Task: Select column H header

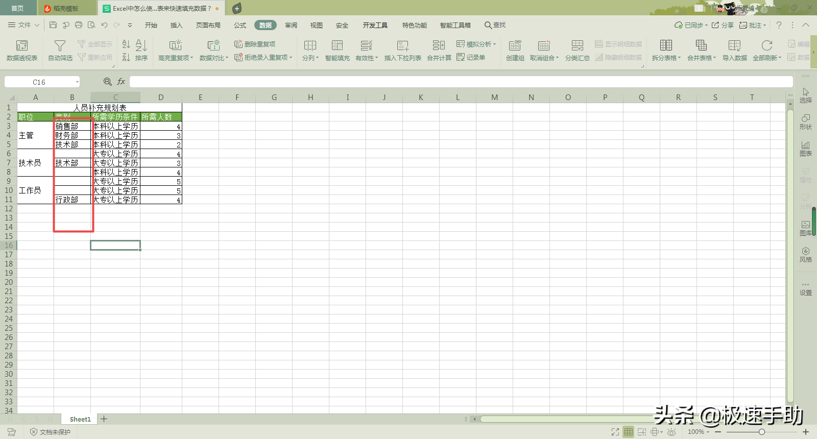Action: click(310, 97)
